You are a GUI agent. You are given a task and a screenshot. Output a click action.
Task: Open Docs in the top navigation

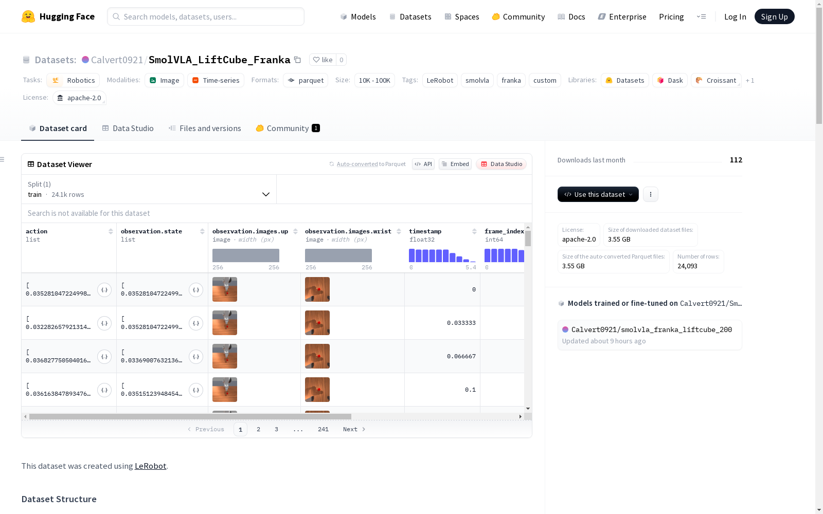pos(571,16)
